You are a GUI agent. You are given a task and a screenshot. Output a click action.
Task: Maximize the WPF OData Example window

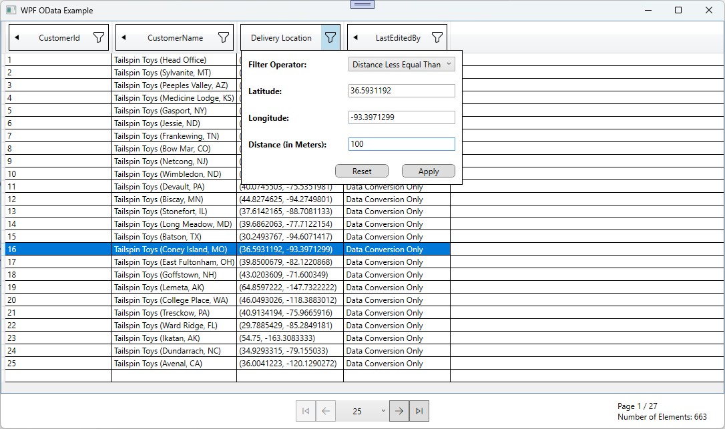point(678,10)
